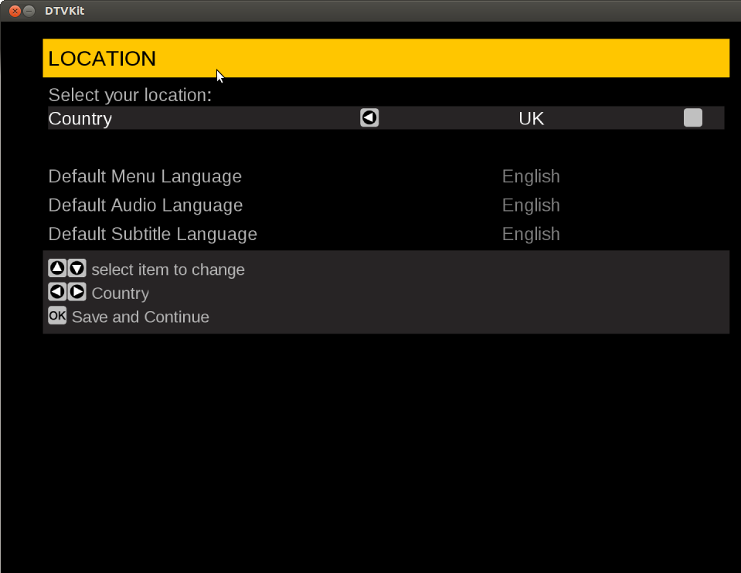Select Default Menu Language item

pyautogui.click(x=145, y=177)
